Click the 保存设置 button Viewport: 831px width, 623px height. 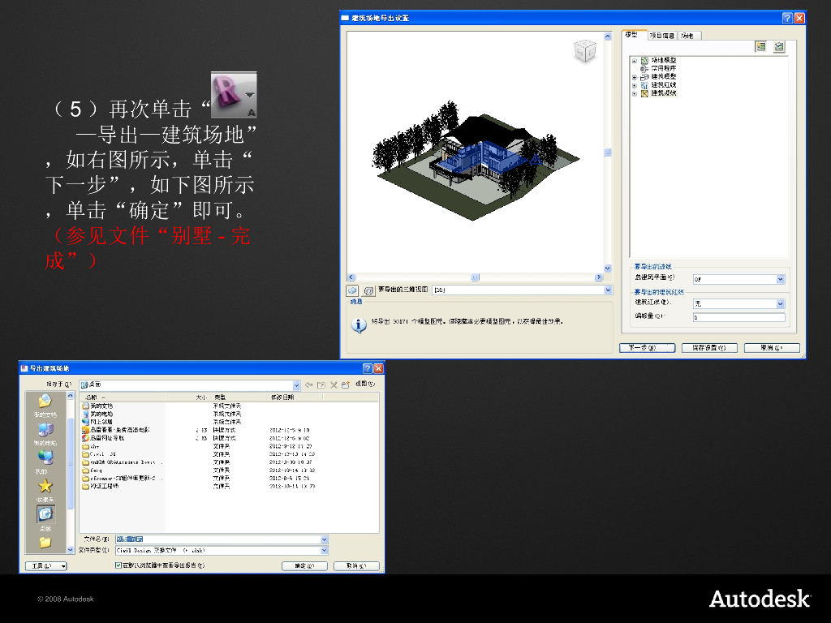(709, 347)
